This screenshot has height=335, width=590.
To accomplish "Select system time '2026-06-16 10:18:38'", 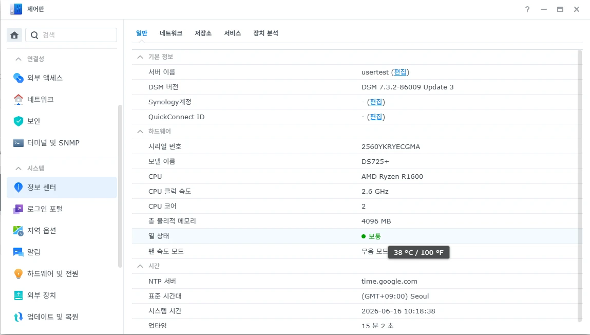I will (398, 311).
